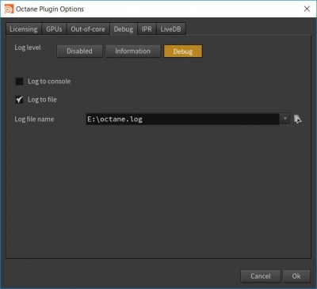Click the E:\octane.log path field
This screenshot has height=289, width=317.
pos(182,119)
